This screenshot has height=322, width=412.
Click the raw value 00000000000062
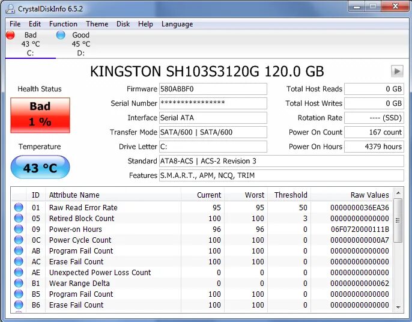coord(359,283)
